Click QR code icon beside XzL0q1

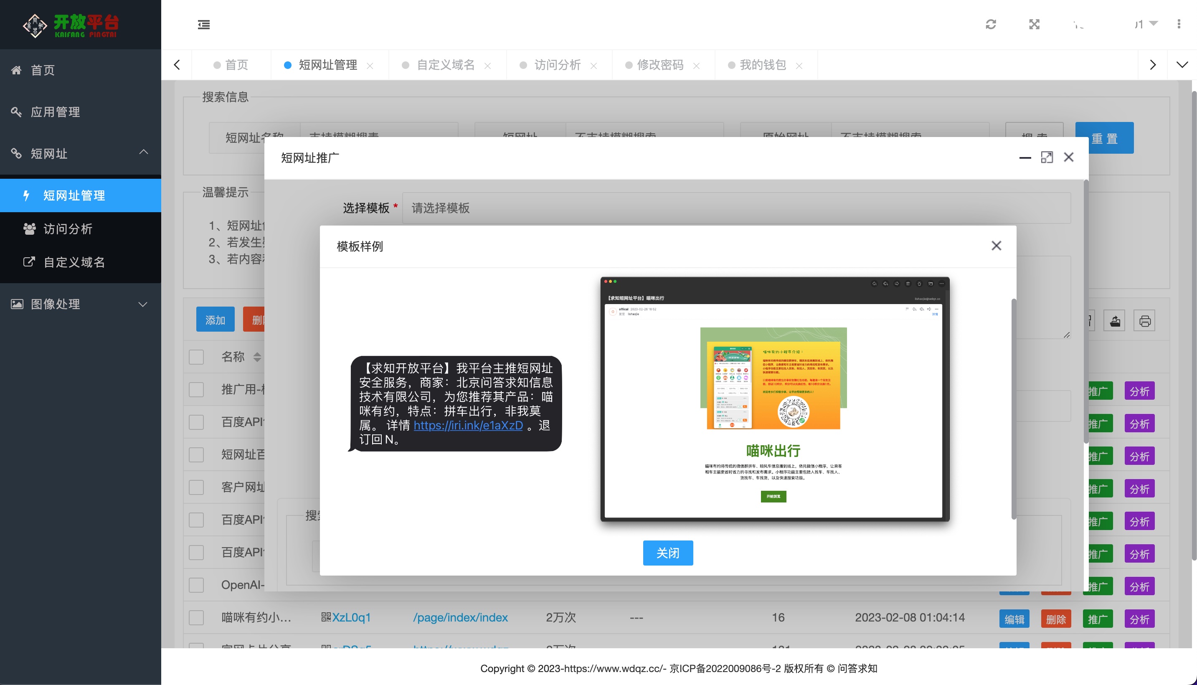click(x=325, y=617)
